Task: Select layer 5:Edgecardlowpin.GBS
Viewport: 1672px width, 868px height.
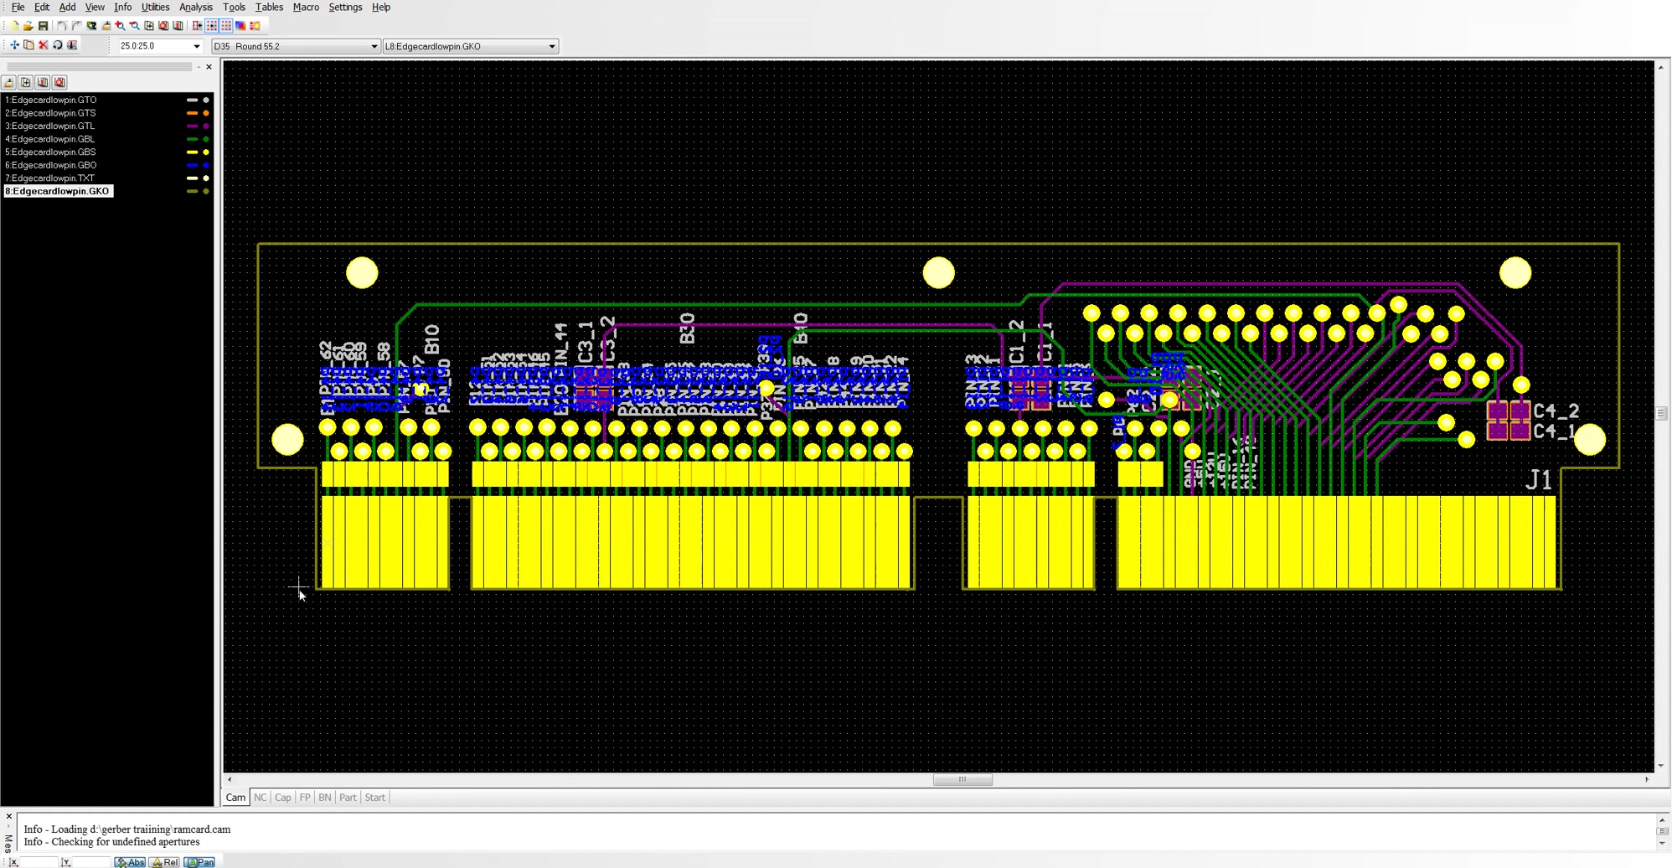Action: (50, 152)
